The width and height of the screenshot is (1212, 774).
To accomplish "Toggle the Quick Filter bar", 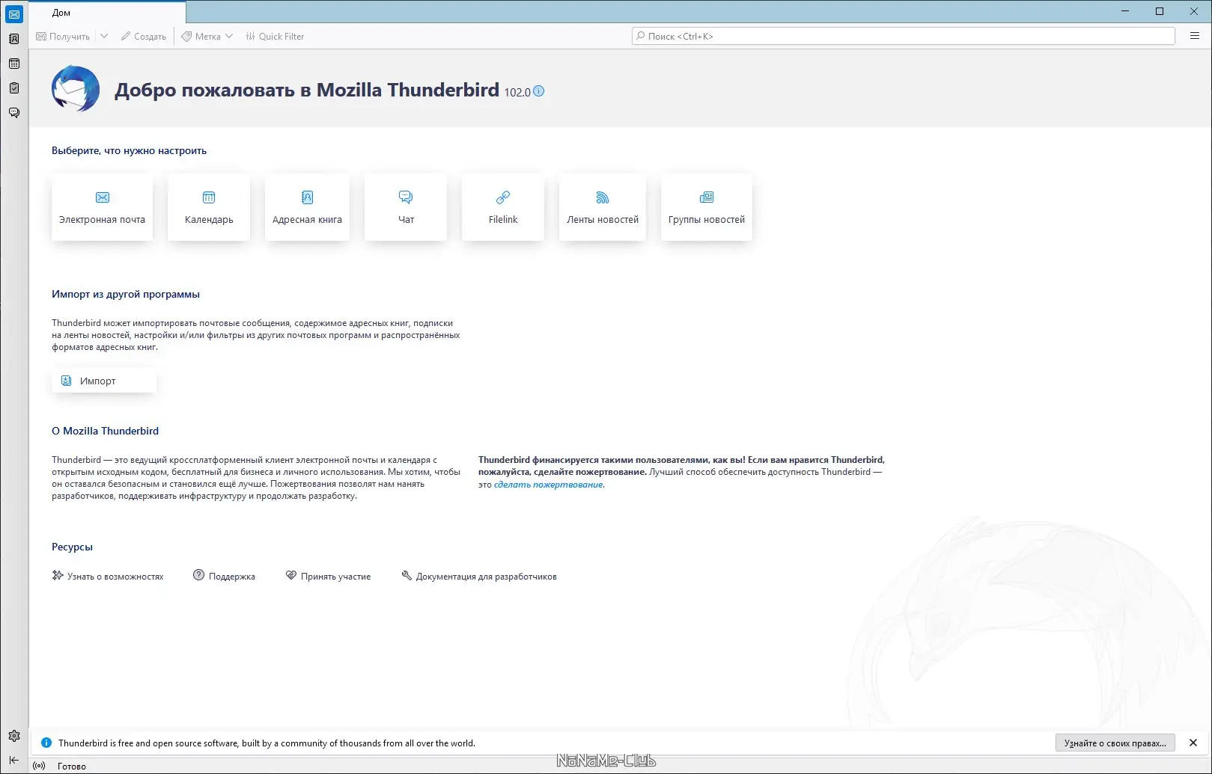I will (x=275, y=36).
